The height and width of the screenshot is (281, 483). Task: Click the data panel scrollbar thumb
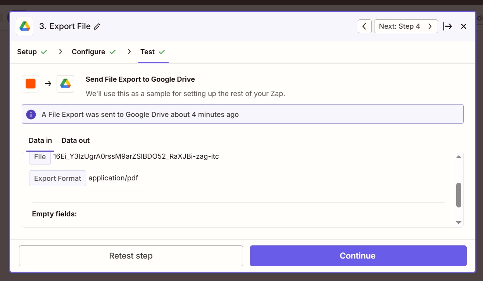[459, 195]
